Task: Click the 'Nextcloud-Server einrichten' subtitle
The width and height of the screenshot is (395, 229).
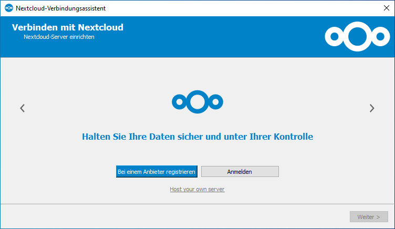Action: [x=59, y=37]
